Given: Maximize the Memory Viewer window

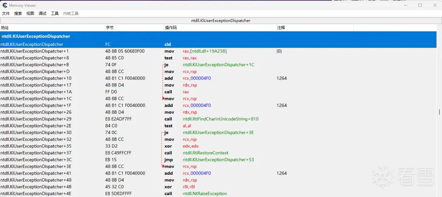Looking at the screenshot, I should [x=420, y=5].
